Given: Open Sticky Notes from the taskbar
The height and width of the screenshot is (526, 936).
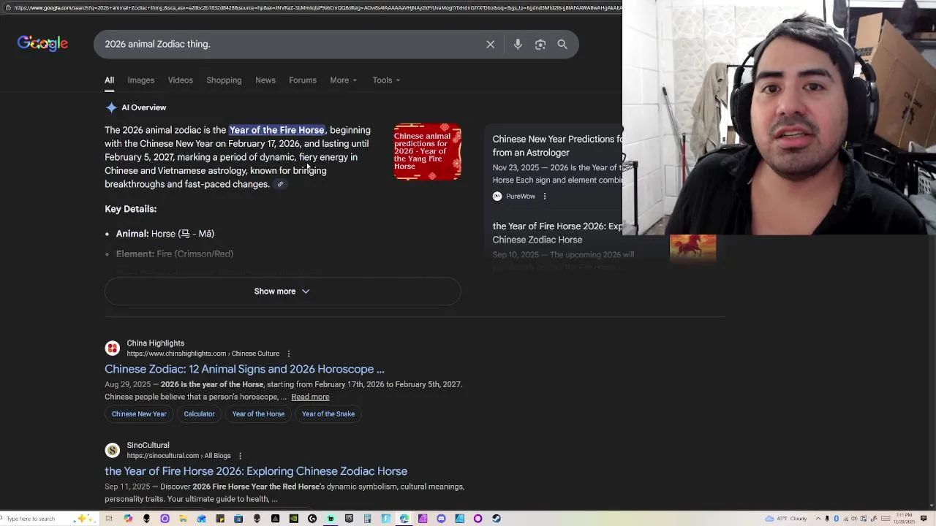Looking at the screenshot, I should 219,519.
